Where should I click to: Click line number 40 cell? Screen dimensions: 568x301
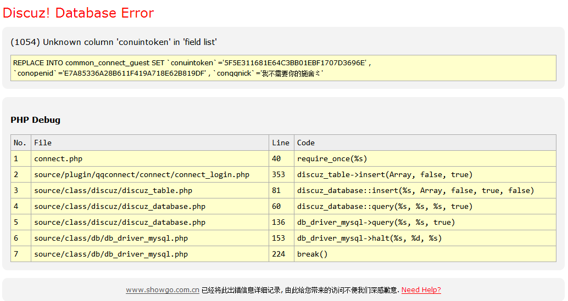coord(281,158)
